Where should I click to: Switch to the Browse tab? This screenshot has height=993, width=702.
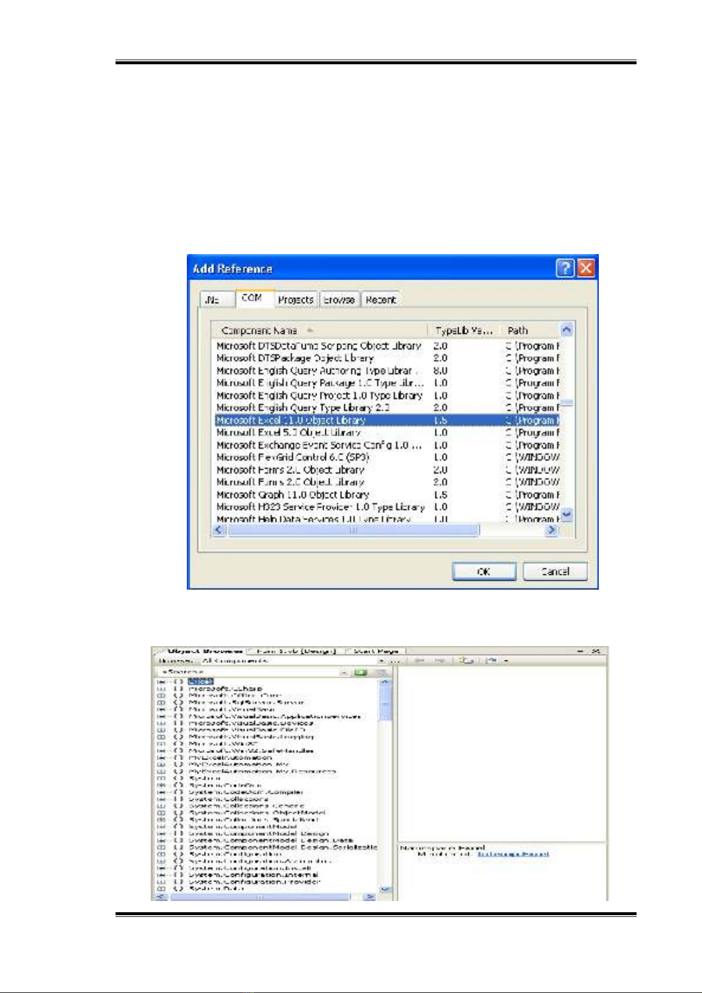click(340, 300)
